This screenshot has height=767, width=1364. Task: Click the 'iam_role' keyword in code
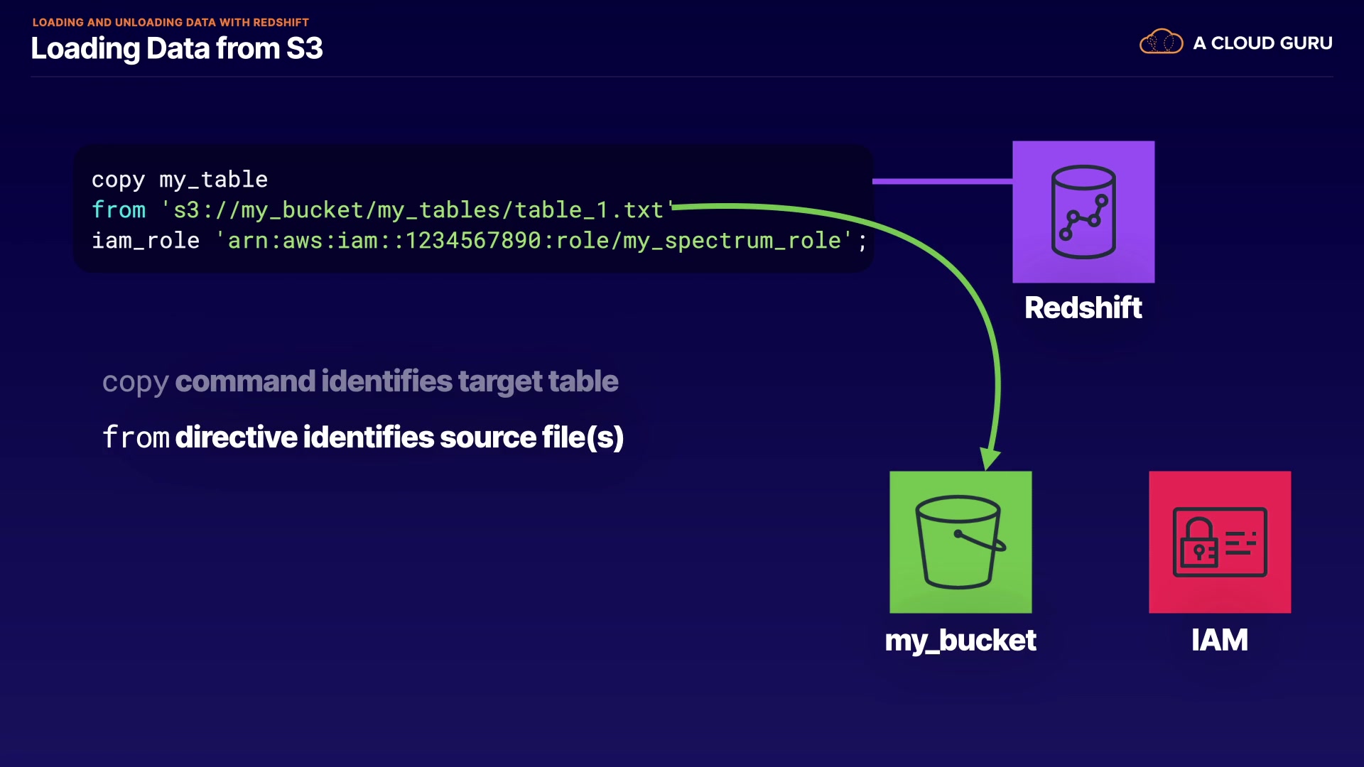pos(146,241)
